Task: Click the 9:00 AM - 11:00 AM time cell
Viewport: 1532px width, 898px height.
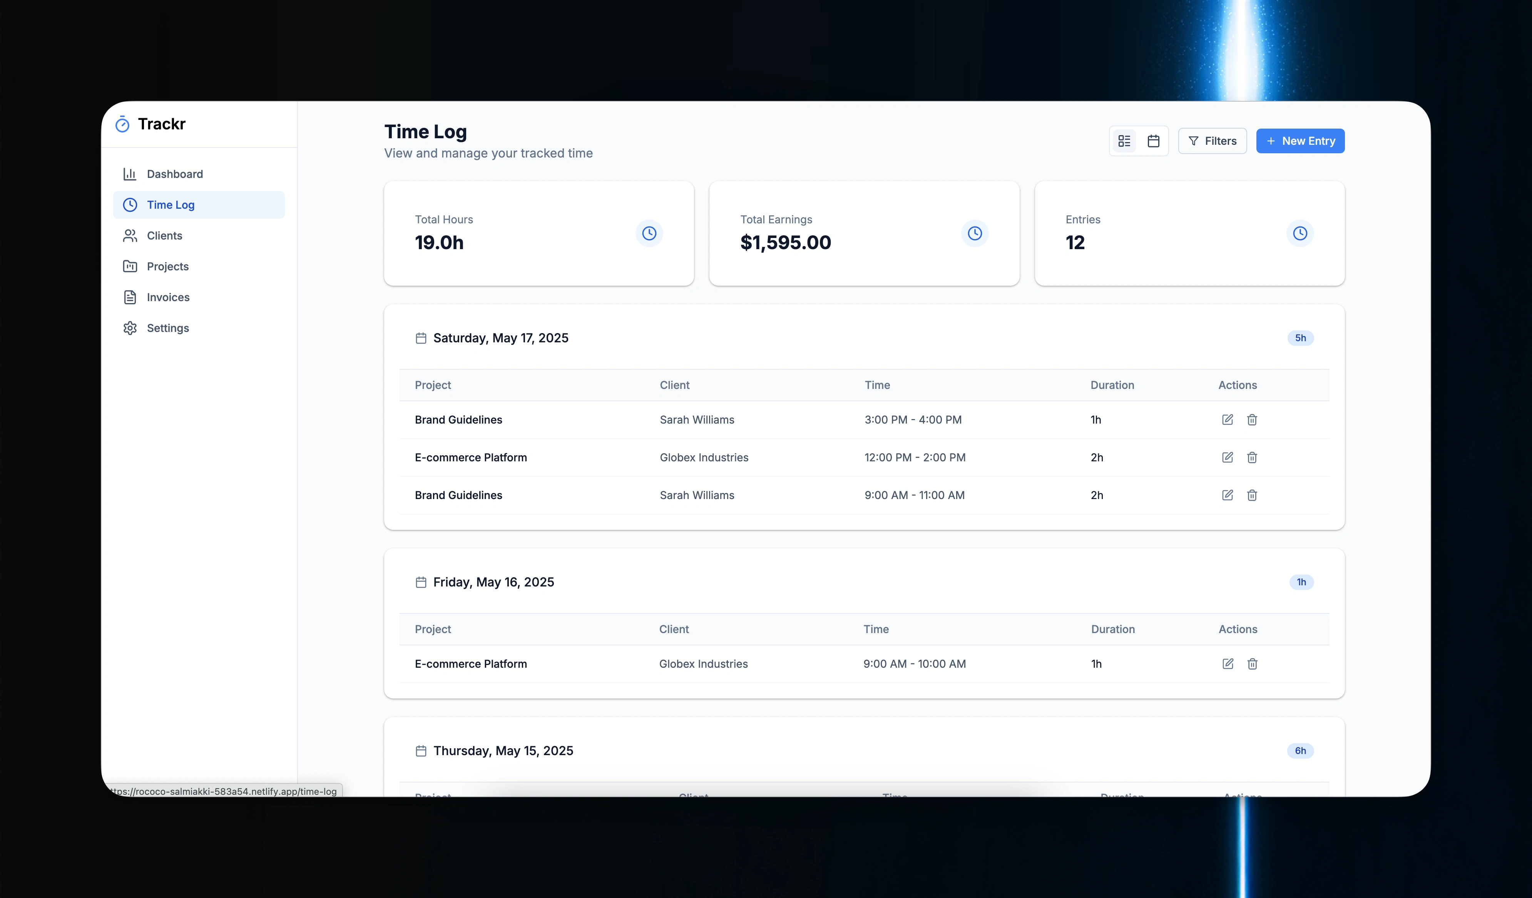Action: (x=914, y=495)
